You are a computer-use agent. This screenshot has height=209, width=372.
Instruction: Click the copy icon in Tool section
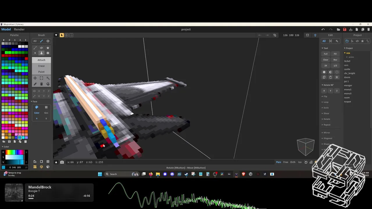pyautogui.click(x=324, y=77)
